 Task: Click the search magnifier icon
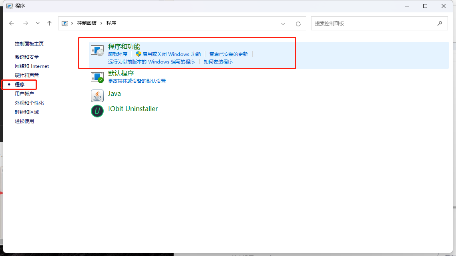[x=440, y=23]
